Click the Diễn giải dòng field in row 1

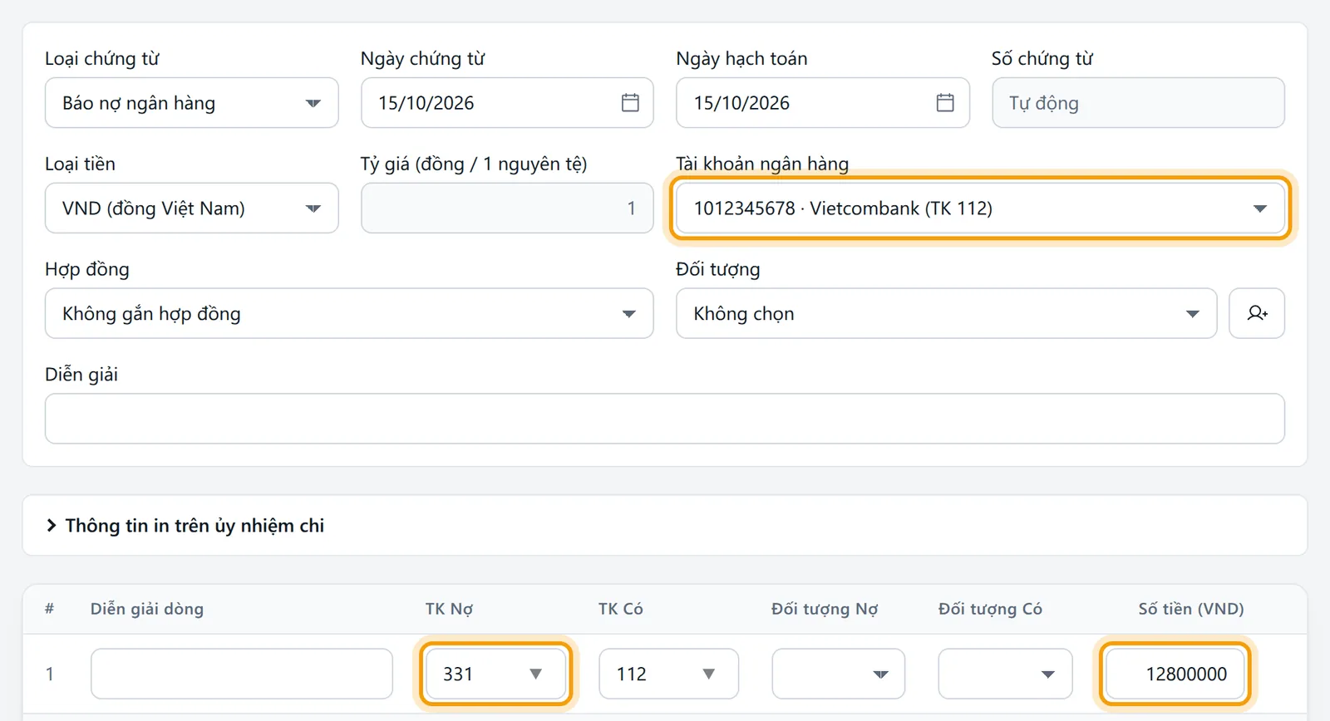241,674
